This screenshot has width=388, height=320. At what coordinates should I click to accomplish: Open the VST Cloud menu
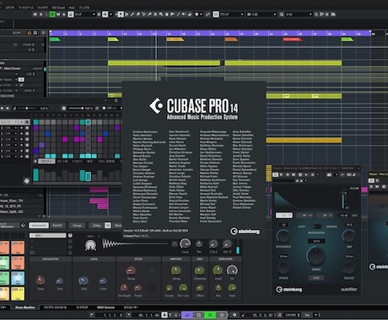click(x=58, y=8)
